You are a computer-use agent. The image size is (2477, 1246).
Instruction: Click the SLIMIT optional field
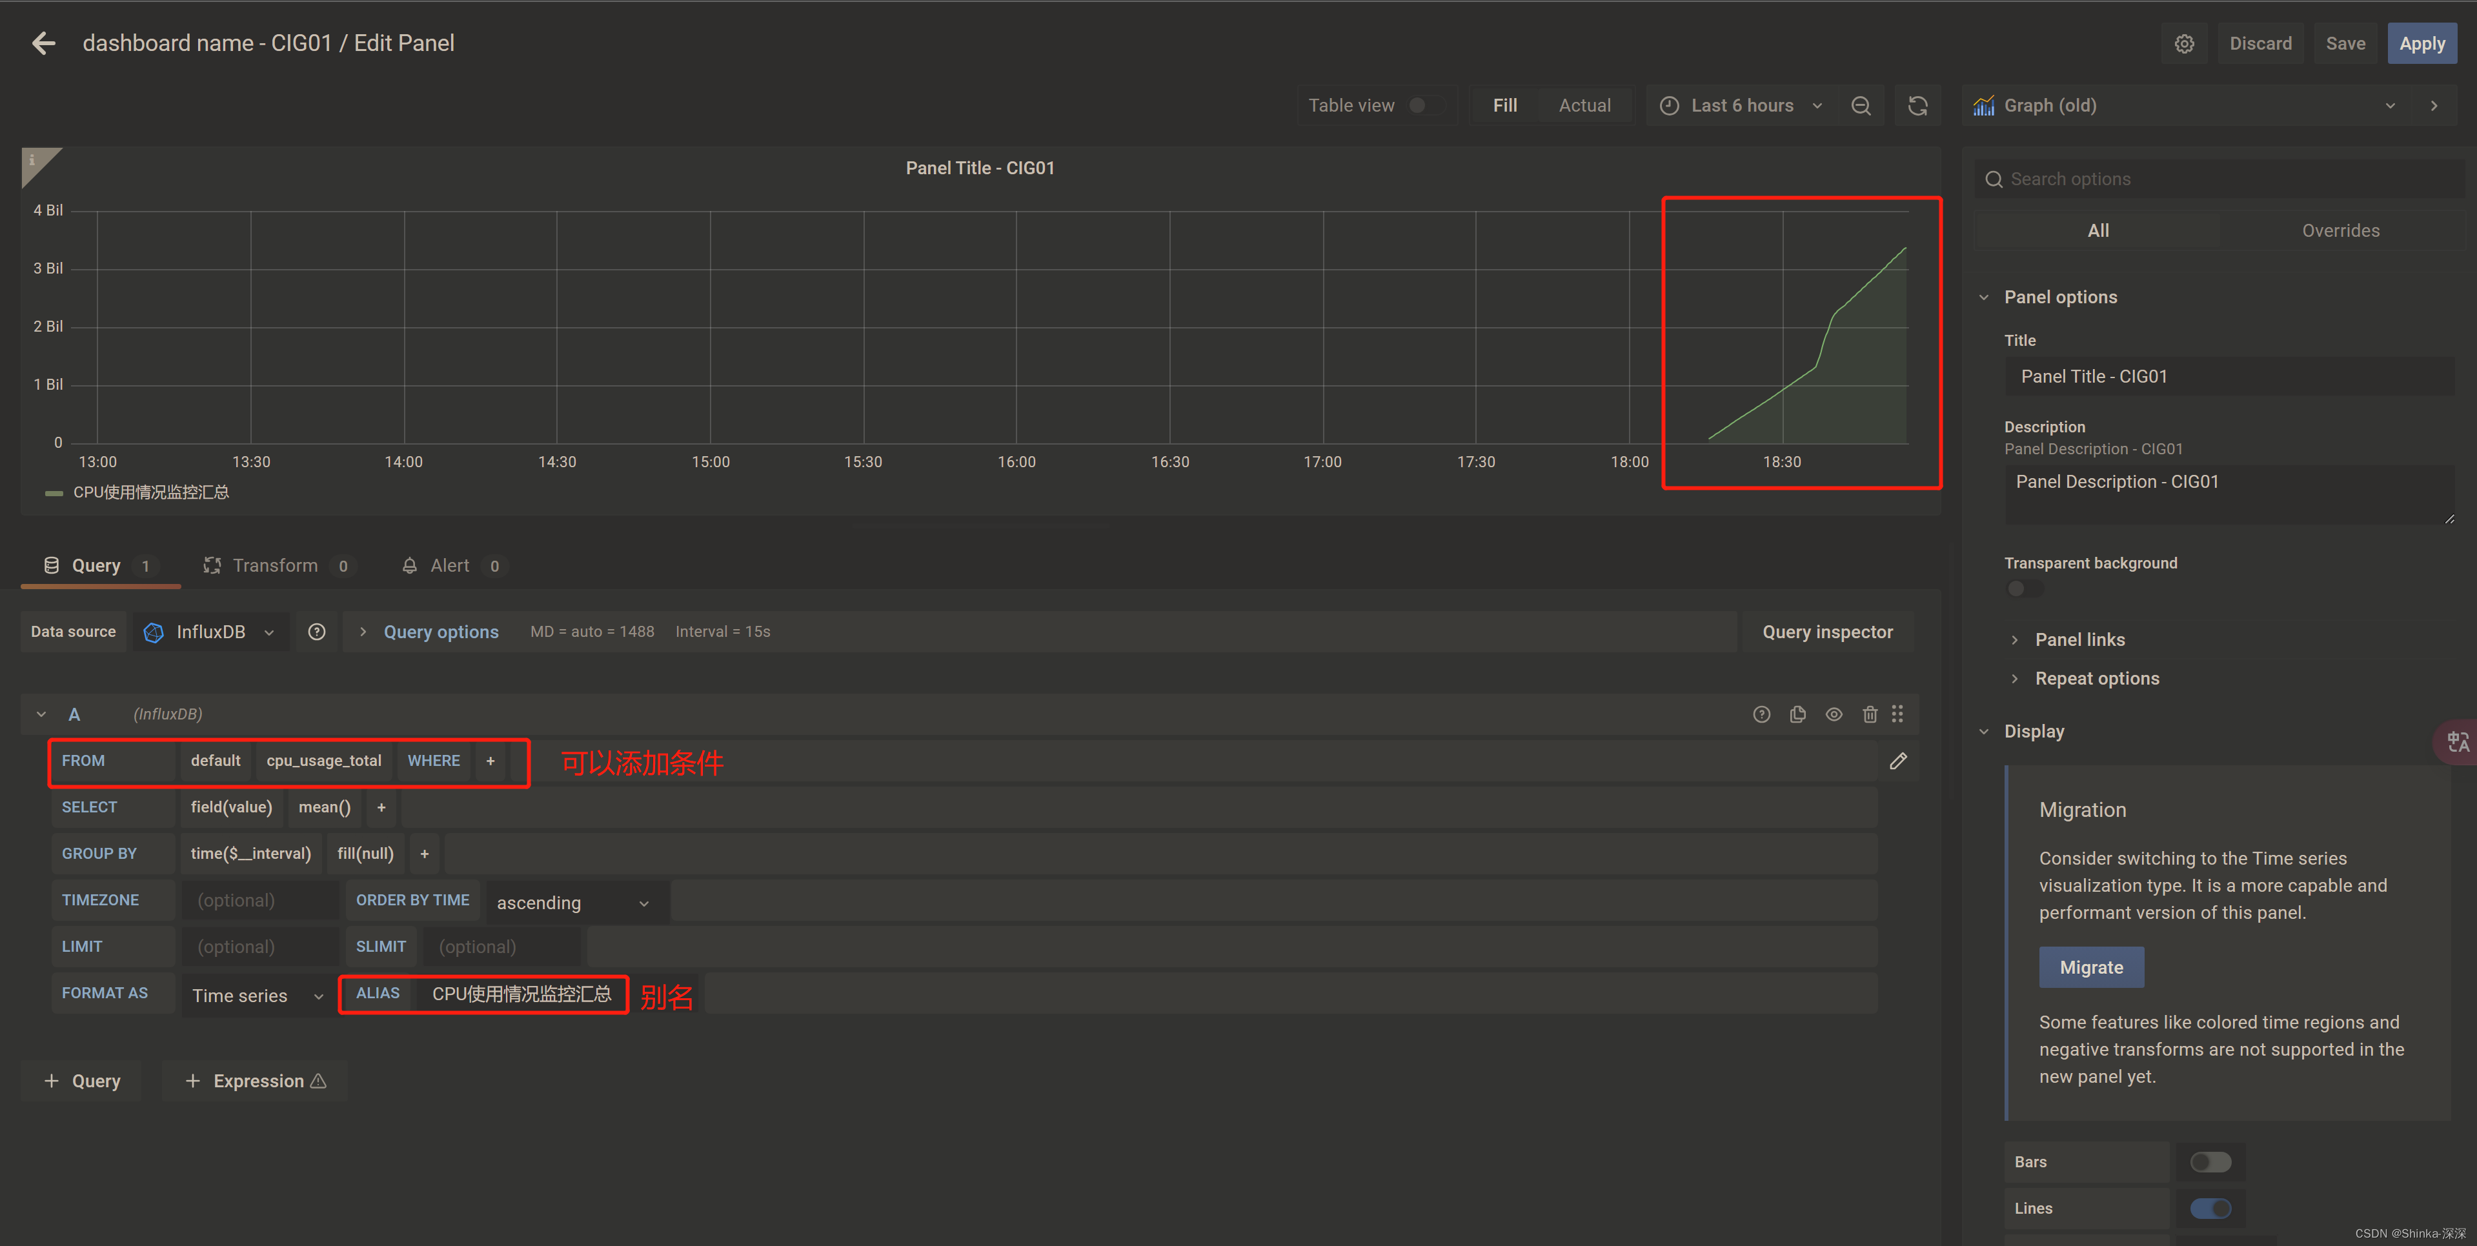501,947
